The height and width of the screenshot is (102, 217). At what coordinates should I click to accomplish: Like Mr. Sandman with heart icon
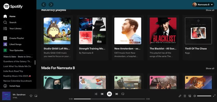31,96
